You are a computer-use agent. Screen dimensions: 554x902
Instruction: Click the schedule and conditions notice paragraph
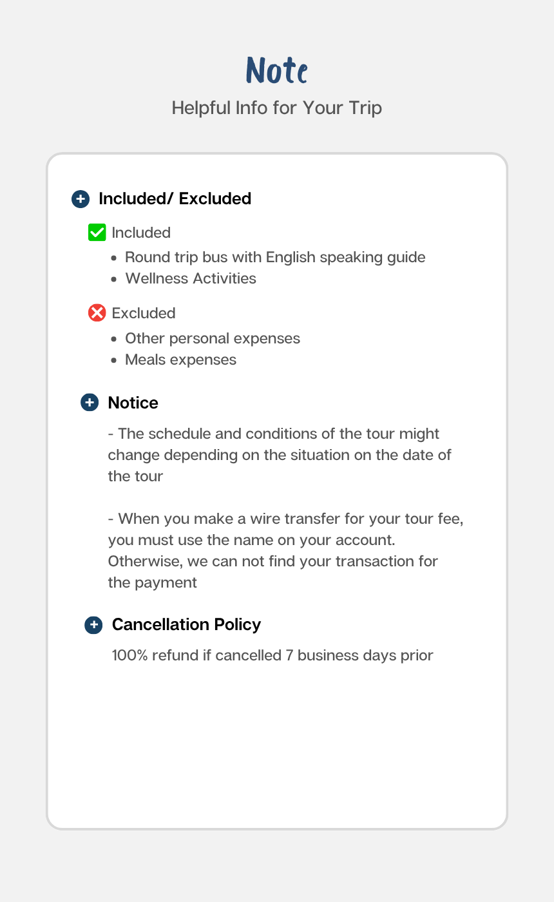tap(280, 455)
